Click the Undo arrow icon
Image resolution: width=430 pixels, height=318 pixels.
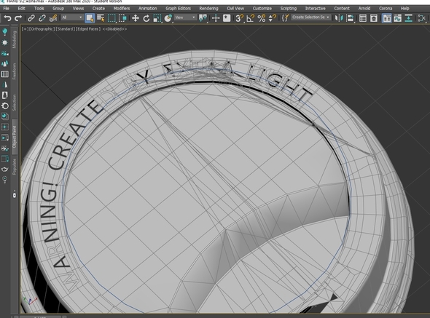click(x=7, y=18)
